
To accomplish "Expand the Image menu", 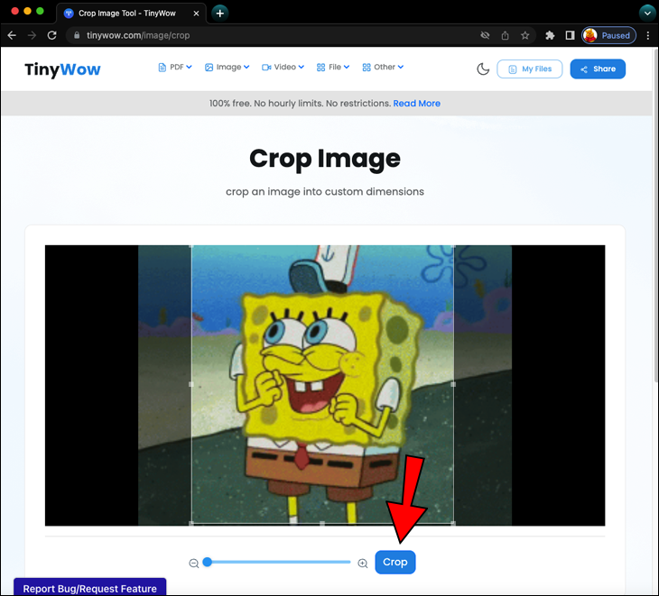I will pos(227,67).
